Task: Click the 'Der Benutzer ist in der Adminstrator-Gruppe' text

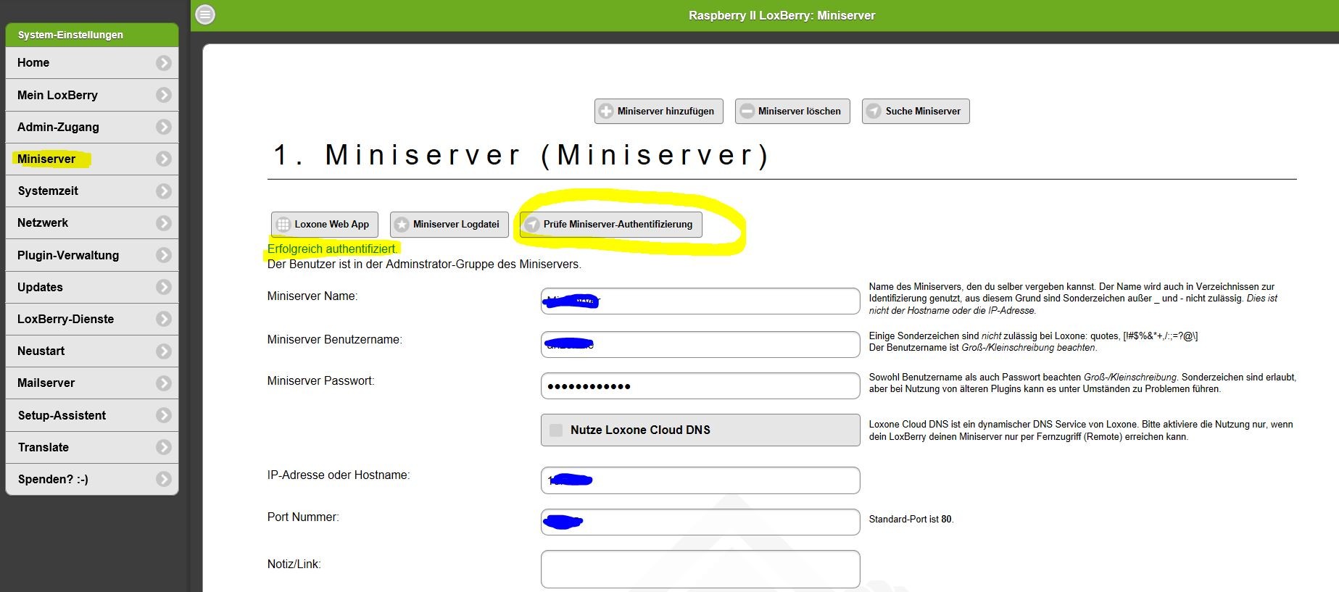Action: pos(424,264)
